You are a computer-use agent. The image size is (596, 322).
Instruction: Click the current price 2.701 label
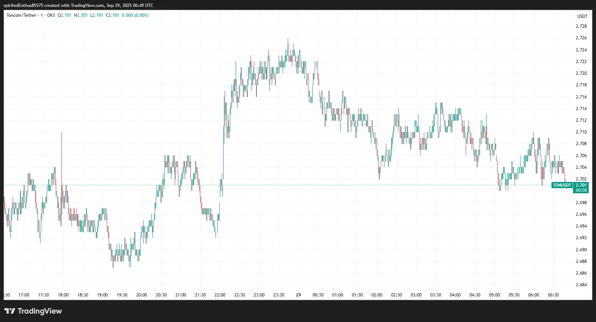[x=581, y=185]
